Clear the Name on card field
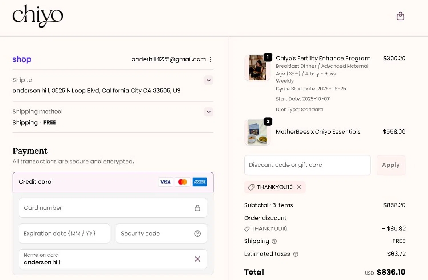428x280 pixels. pos(197,259)
